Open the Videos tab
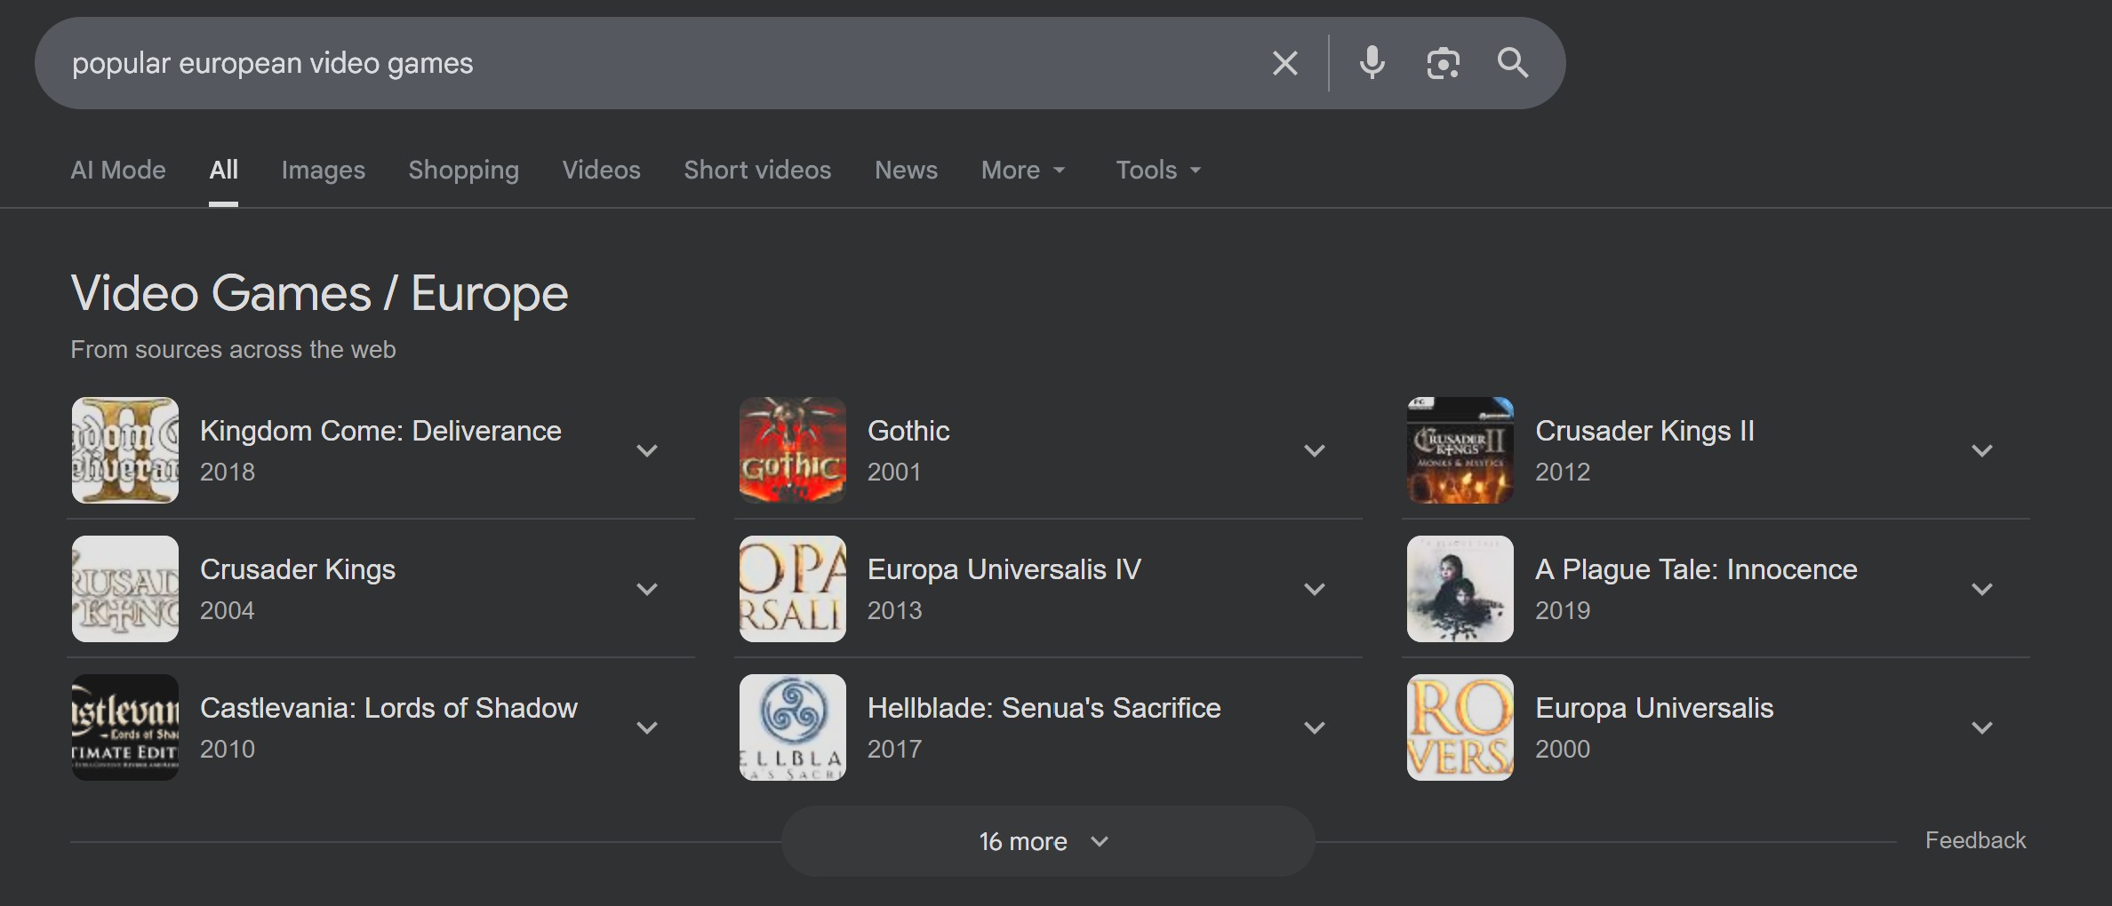This screenshot has height=906, width=2112. point(601,170)
